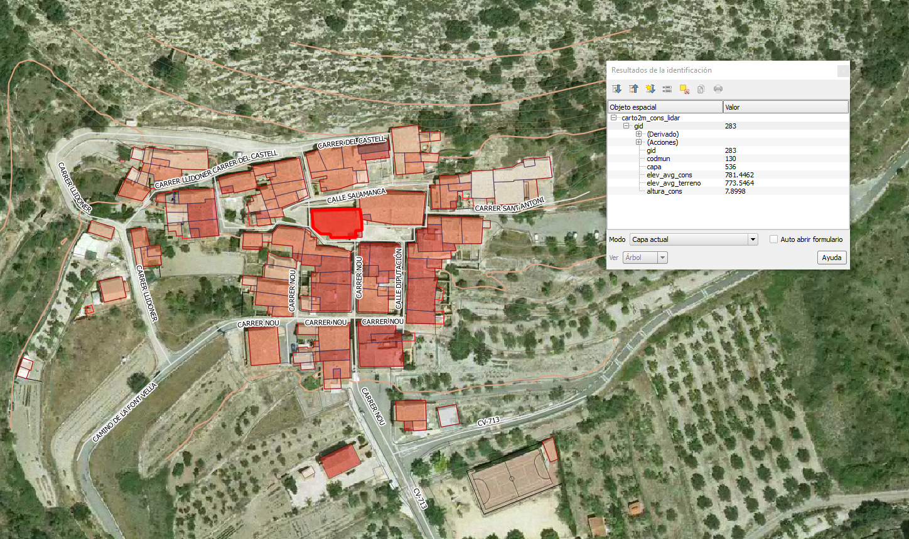
Task: Click the CAMINO DE LA FONT VELLA label
Action: pyautogui.click(x=125, y=412)
